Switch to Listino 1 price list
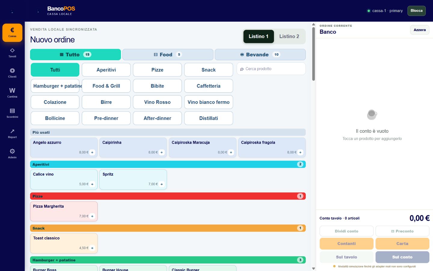 coord(259,36)
